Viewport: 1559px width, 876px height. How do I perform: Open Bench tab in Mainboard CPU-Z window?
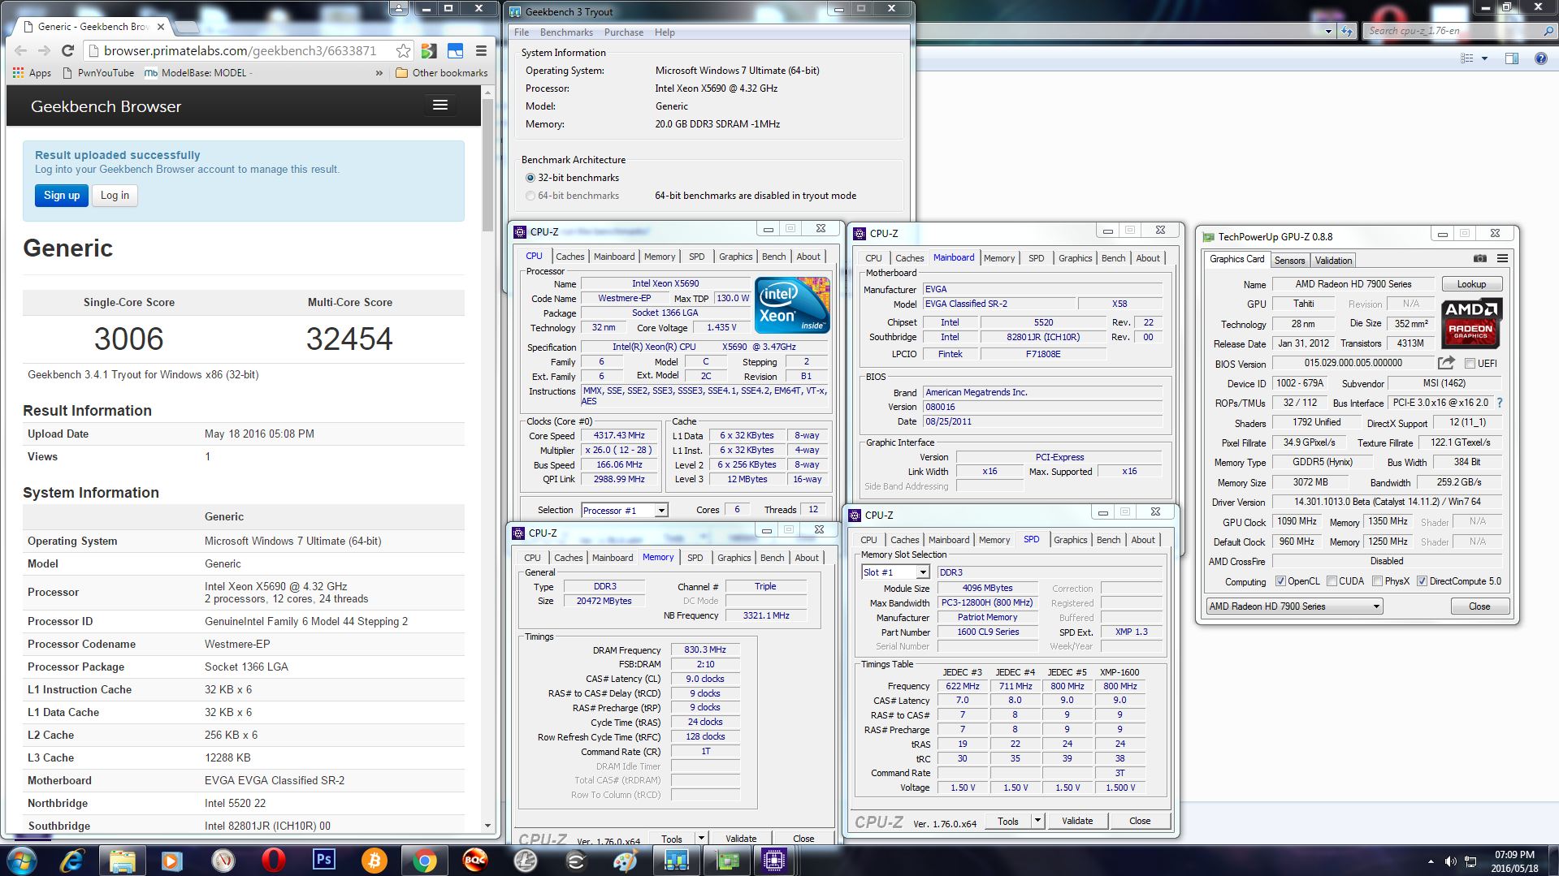pyautogui.click(x=1113, y=258)
